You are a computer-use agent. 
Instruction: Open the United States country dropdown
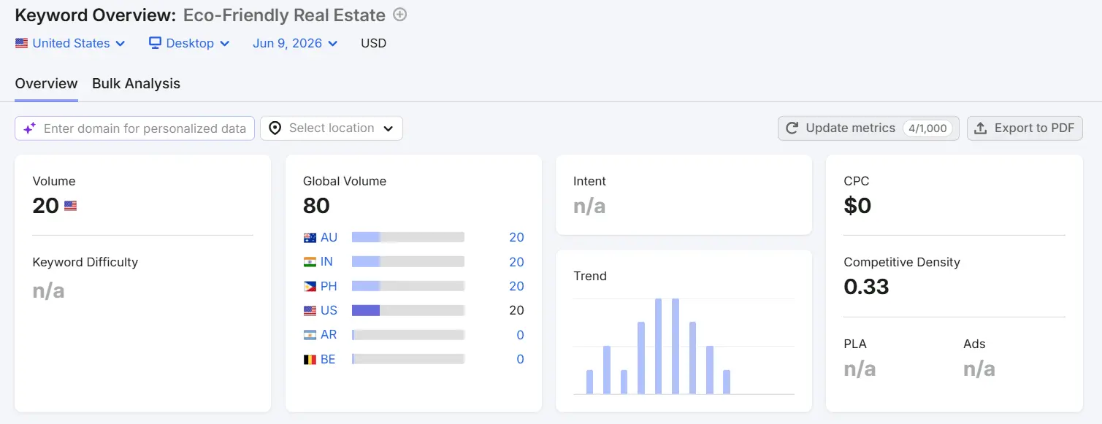click(x=71, y=43)
